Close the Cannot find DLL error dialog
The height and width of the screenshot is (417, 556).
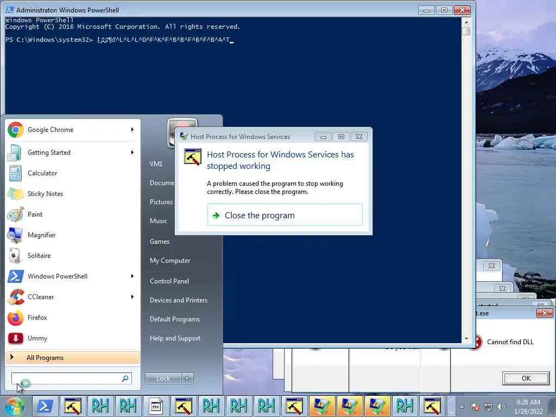544,313
